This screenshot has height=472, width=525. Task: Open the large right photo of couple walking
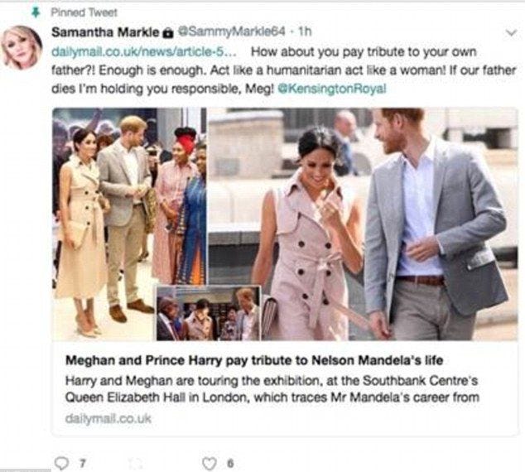(363, 224)
